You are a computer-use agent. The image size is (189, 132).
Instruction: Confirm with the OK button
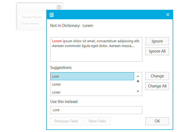click(x=157, y=121)
